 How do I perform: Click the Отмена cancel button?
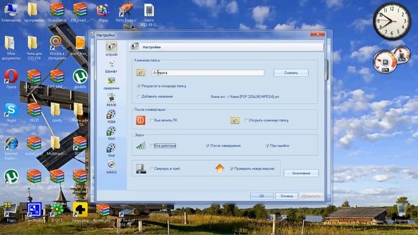287,196
